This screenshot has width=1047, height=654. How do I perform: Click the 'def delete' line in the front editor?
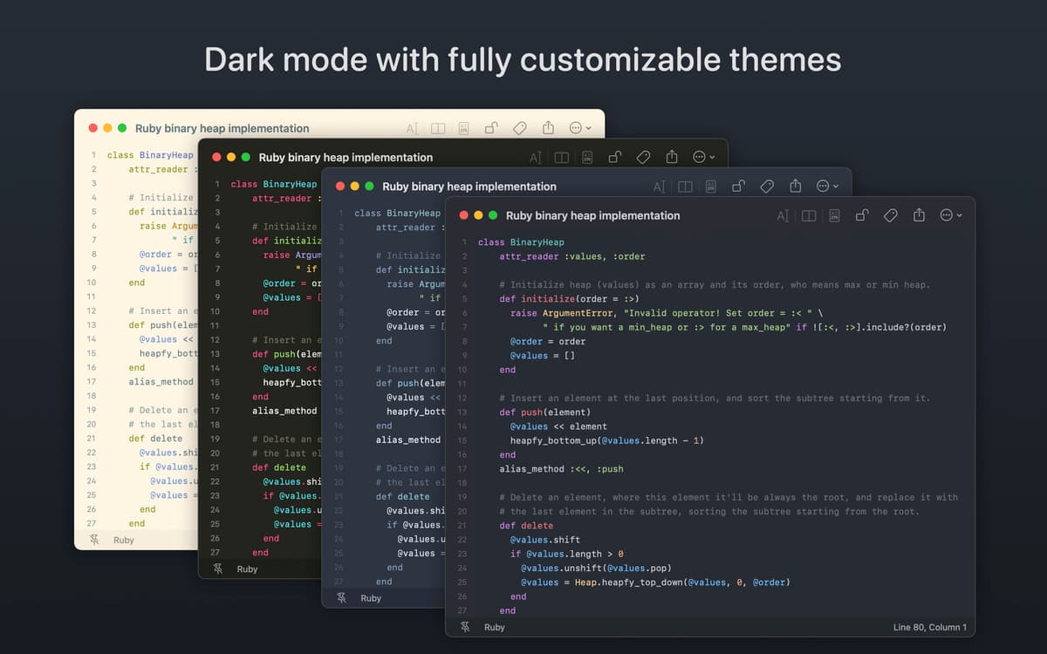[x=526, y=526]
